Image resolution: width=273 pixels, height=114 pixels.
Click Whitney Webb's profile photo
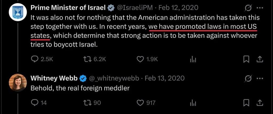tap(18, 83)
